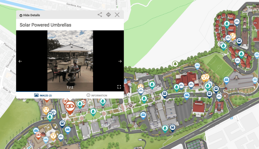Click the bicycle marker at top right housing
The width and height of the screenshot is (259, 149).
(x=237, y=22)
